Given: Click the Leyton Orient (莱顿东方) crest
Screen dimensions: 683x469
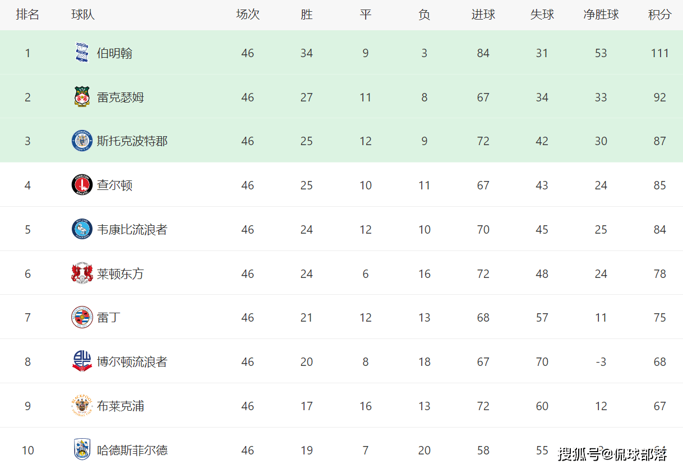Looking at the screenshot, I should click(x=82, y=273).
